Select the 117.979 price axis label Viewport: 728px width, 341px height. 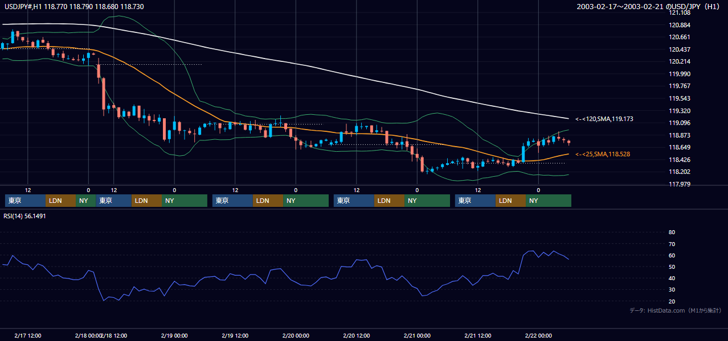(680, 184)
